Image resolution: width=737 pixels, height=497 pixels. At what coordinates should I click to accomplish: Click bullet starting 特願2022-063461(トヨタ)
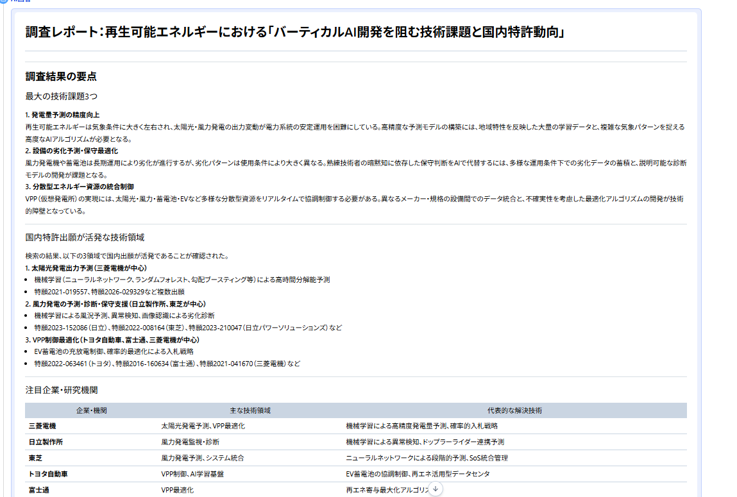(167, 364)
